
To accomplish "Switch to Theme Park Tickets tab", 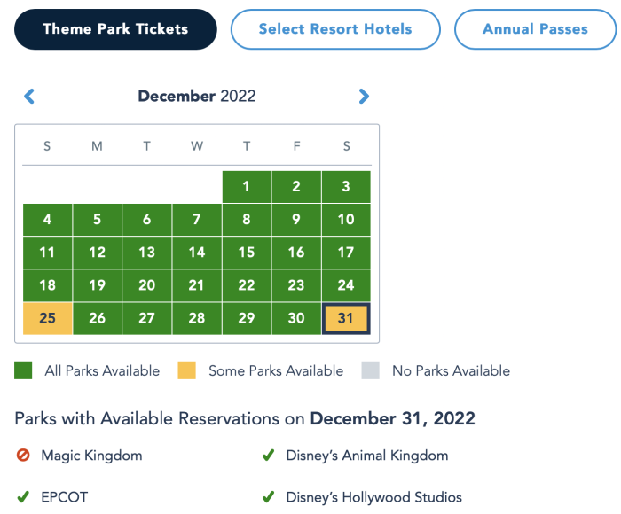I will (115, 29).
